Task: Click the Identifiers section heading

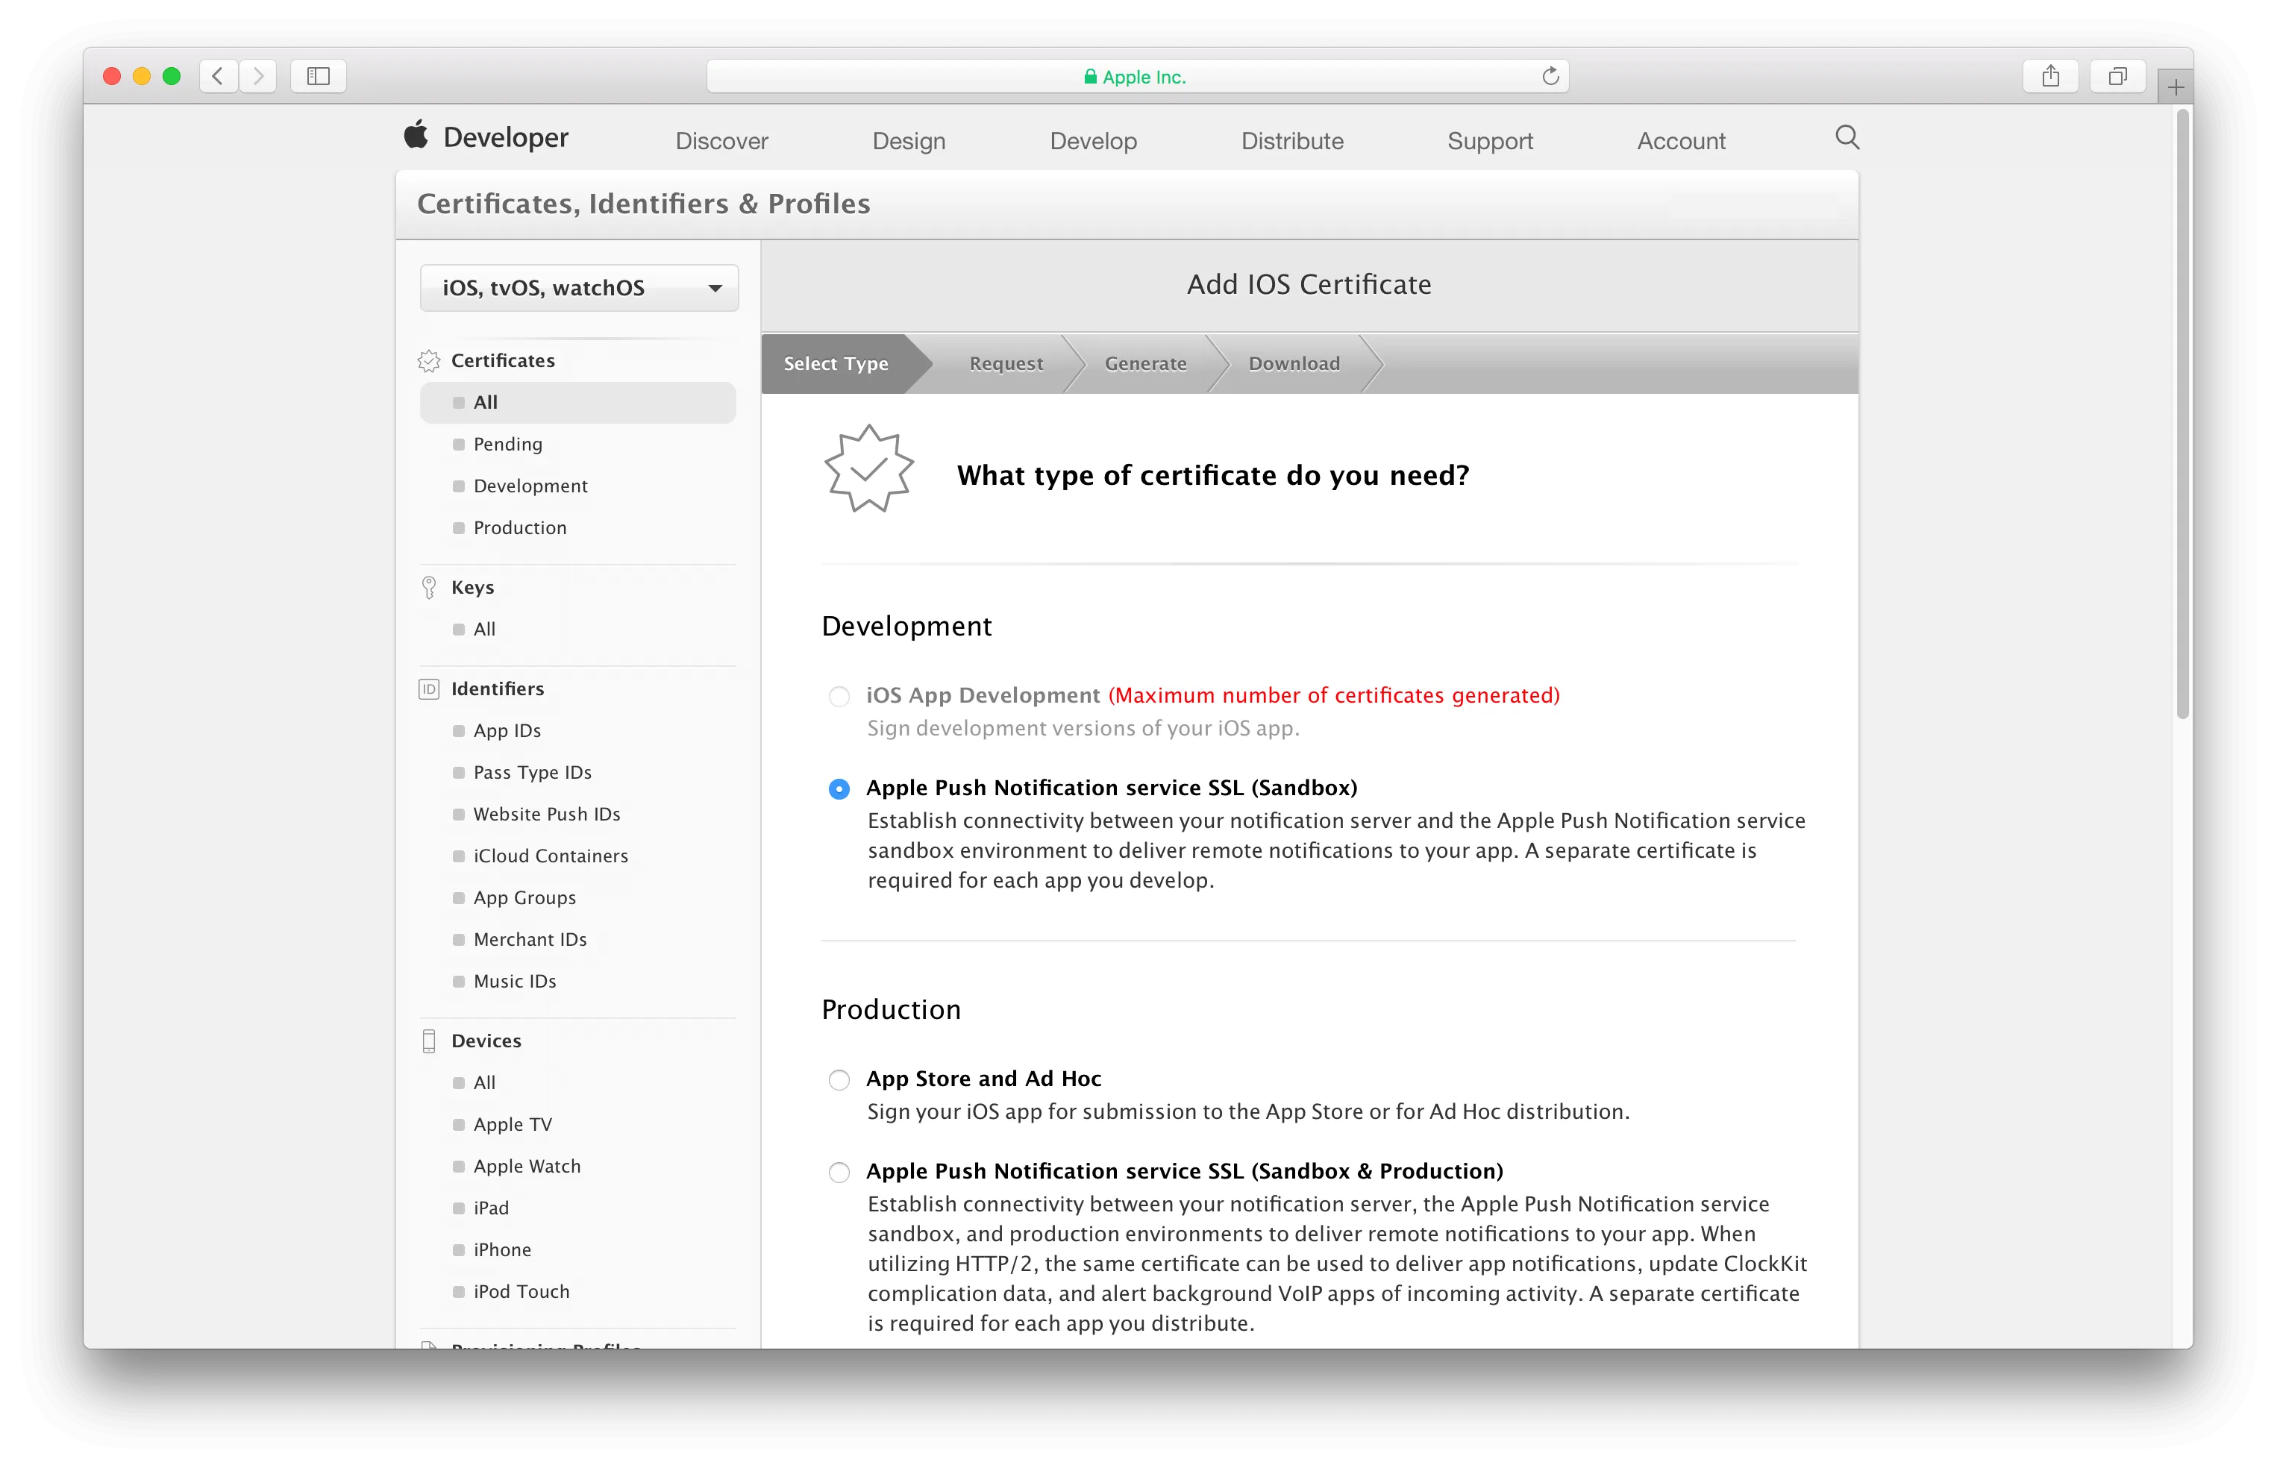Action: 498,688
